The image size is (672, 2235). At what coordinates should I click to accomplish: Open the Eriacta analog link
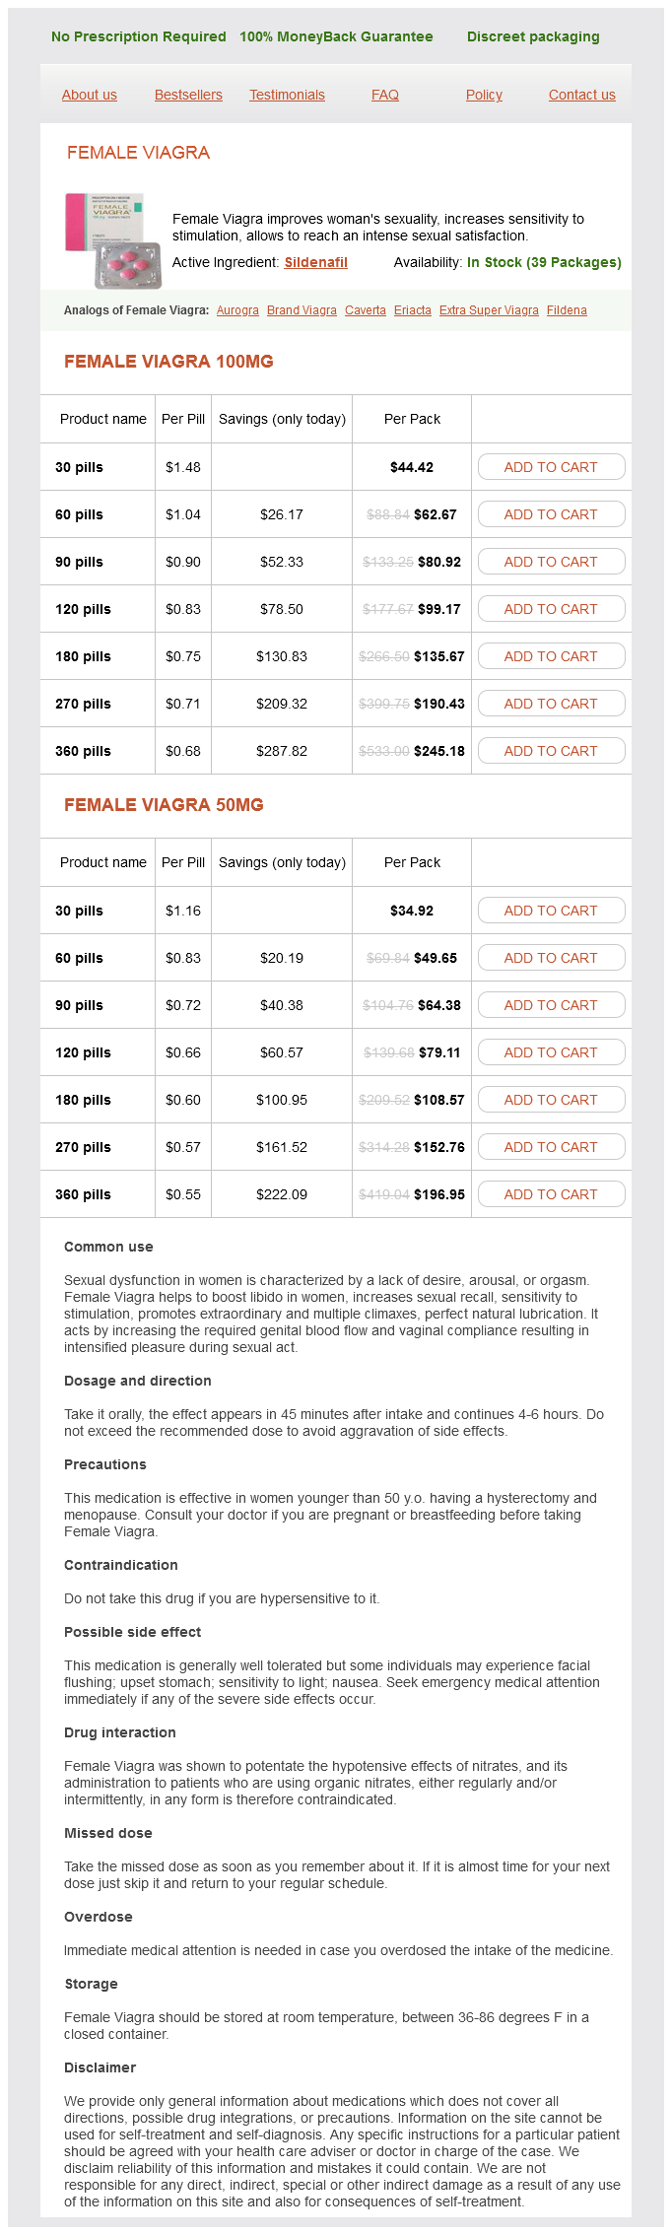(x=413, y=310)
